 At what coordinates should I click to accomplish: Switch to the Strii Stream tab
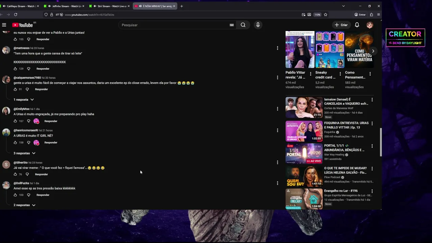109,6
